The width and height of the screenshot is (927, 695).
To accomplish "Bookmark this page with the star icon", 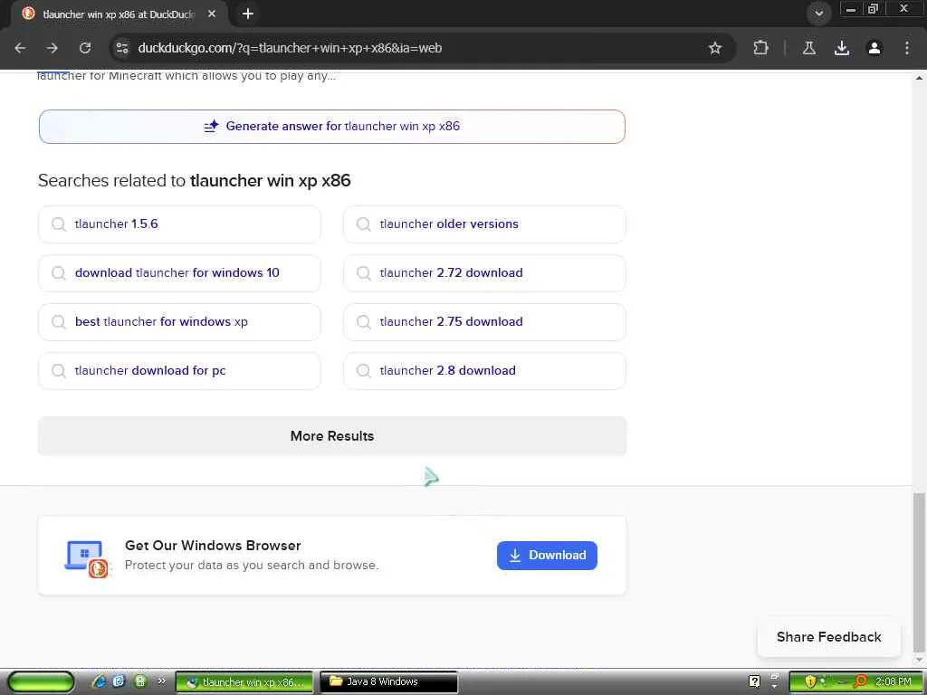I will [x=715, y=48].
